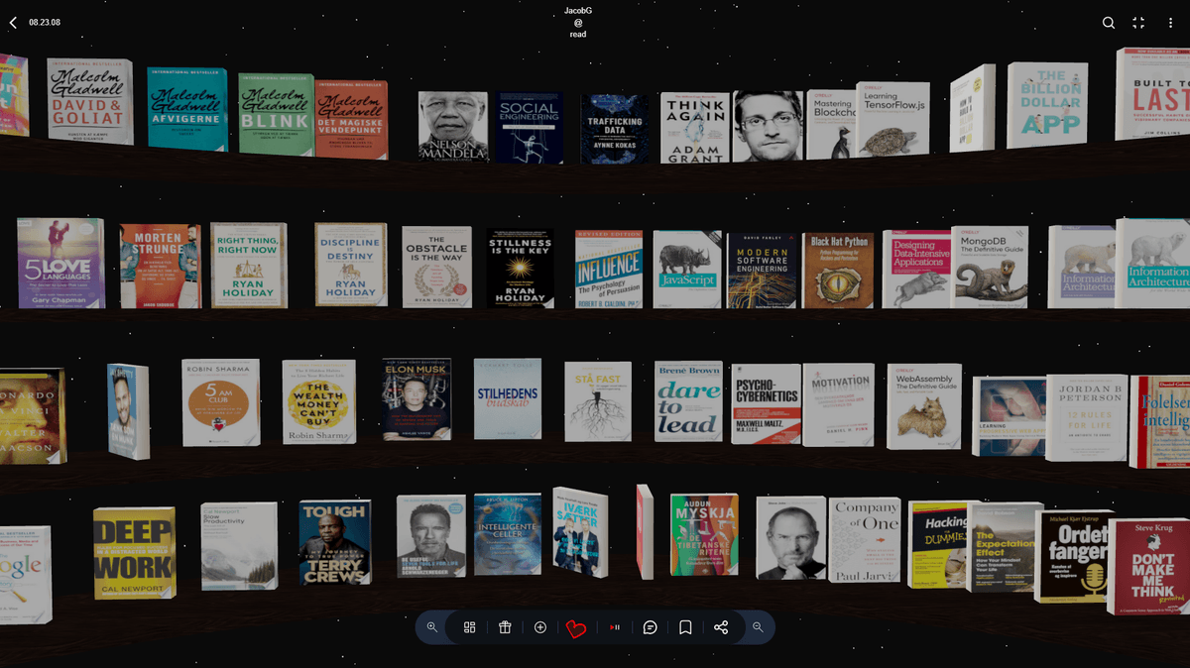Open the Stå Fast book
Image resolution: width=1190 pixels, height=668 pixels.
coord(598,401)
